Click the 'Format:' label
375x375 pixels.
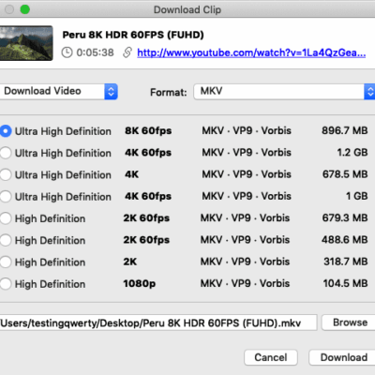click(169, 92)
